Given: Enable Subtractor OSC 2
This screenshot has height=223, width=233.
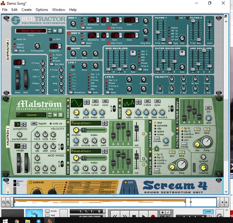Looking at the screenshot, I should (x=69, y=33).
